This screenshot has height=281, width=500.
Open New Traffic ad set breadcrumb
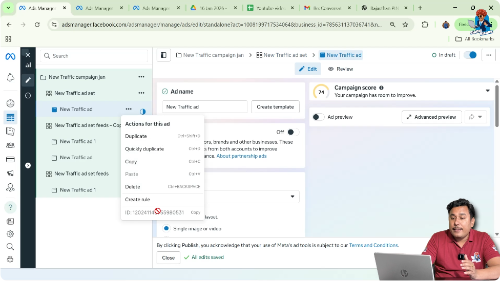(282, 55)
